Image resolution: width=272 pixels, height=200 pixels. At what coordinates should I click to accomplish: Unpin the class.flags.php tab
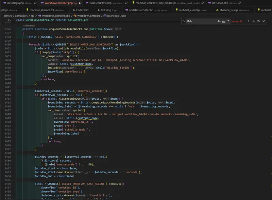point(35,3)
